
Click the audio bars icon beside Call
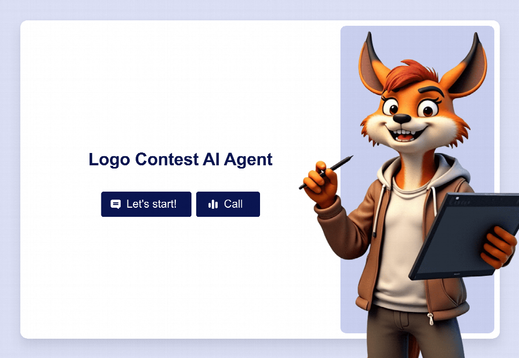(x=213, y=204)
